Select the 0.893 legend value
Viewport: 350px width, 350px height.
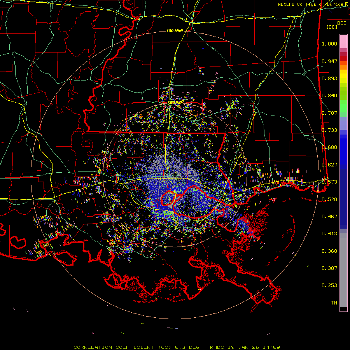[329, 78]
